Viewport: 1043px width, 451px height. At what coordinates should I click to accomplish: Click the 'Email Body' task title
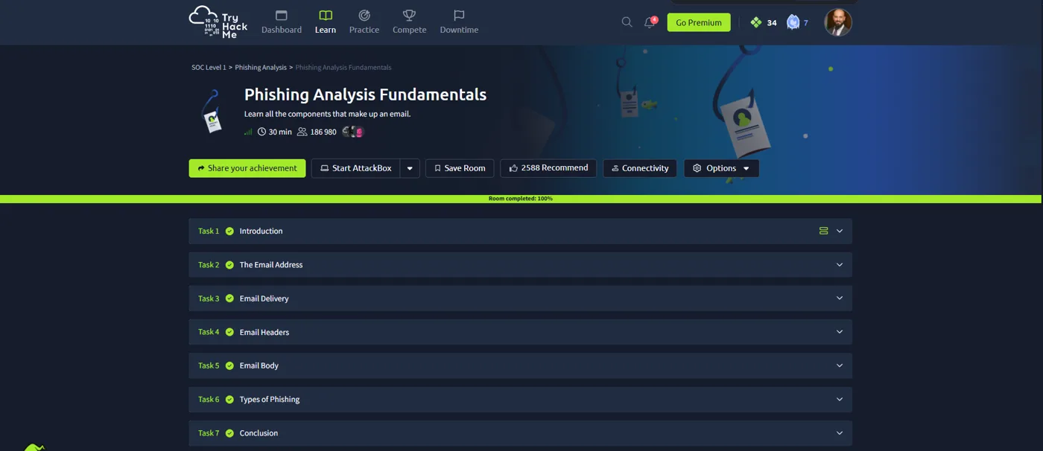pyautogui.click(x=259, y=365)
